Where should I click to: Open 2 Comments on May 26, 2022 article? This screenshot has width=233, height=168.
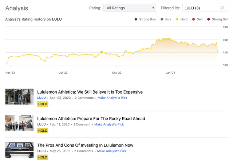click(x=83, y=151)
